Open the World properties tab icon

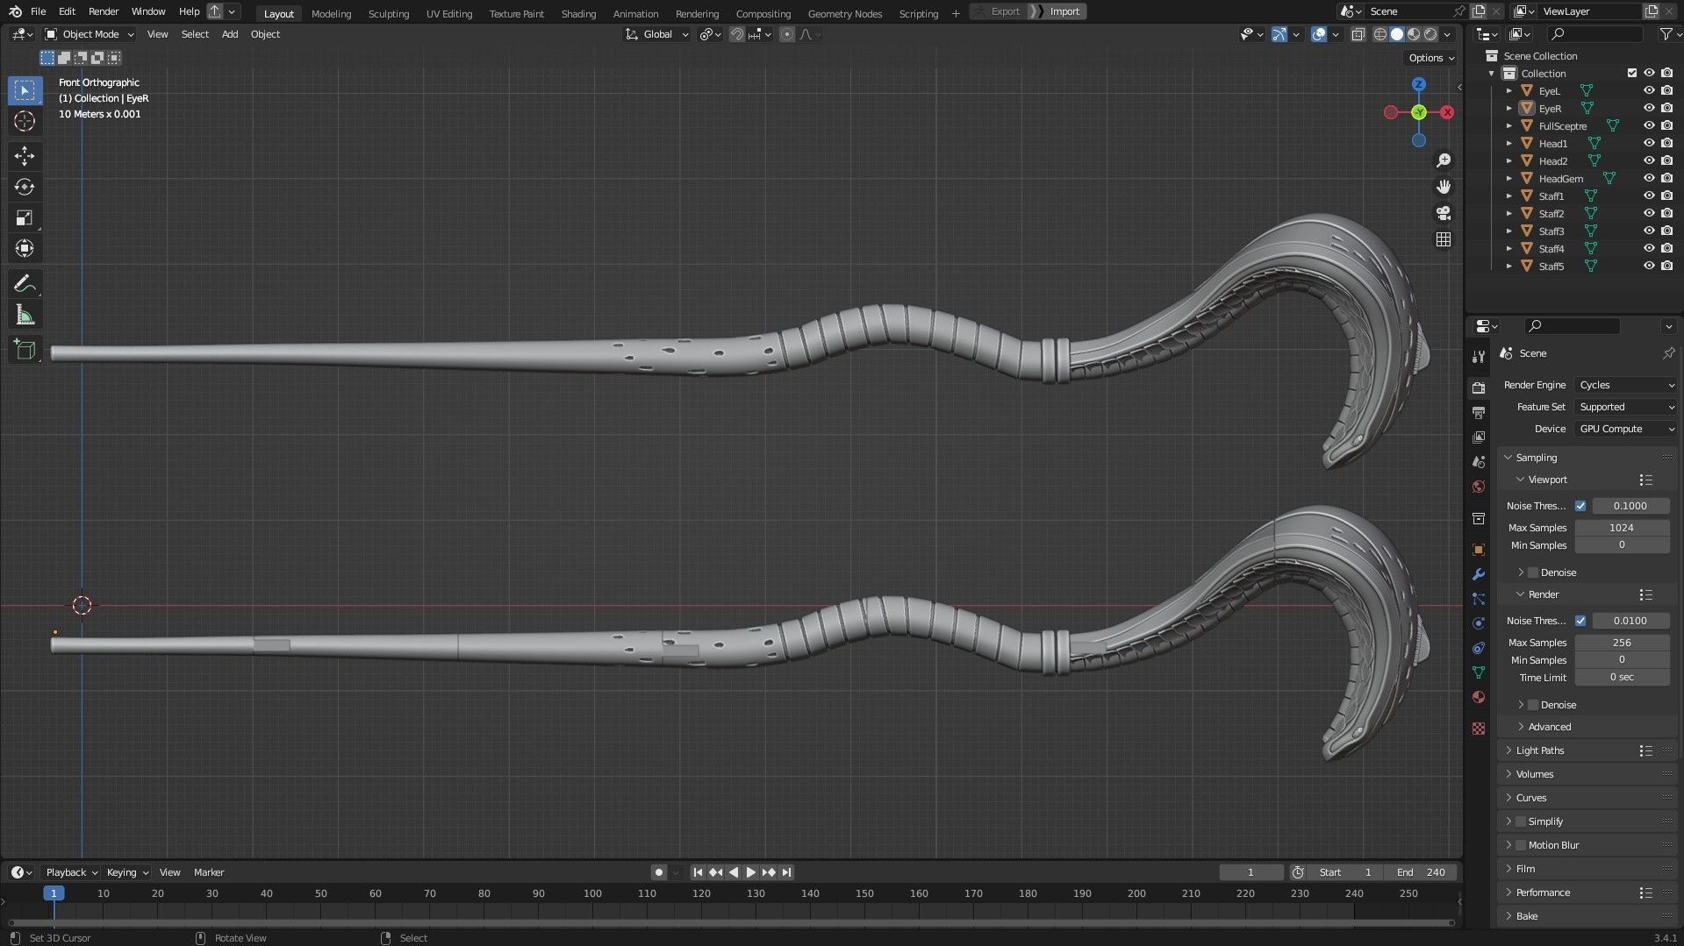coord(1479,487)
